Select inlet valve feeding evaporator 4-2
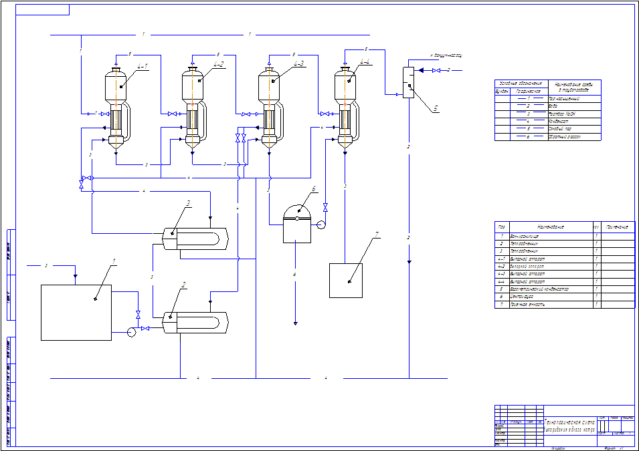 coord(173,114)
